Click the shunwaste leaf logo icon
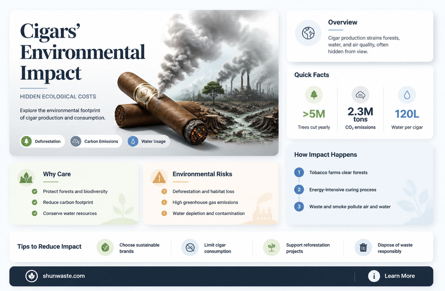This screenshot has height=291, width=445. coord(32,276)
